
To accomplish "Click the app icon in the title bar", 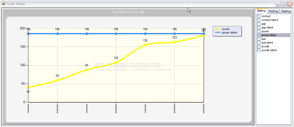I will 4,4.
